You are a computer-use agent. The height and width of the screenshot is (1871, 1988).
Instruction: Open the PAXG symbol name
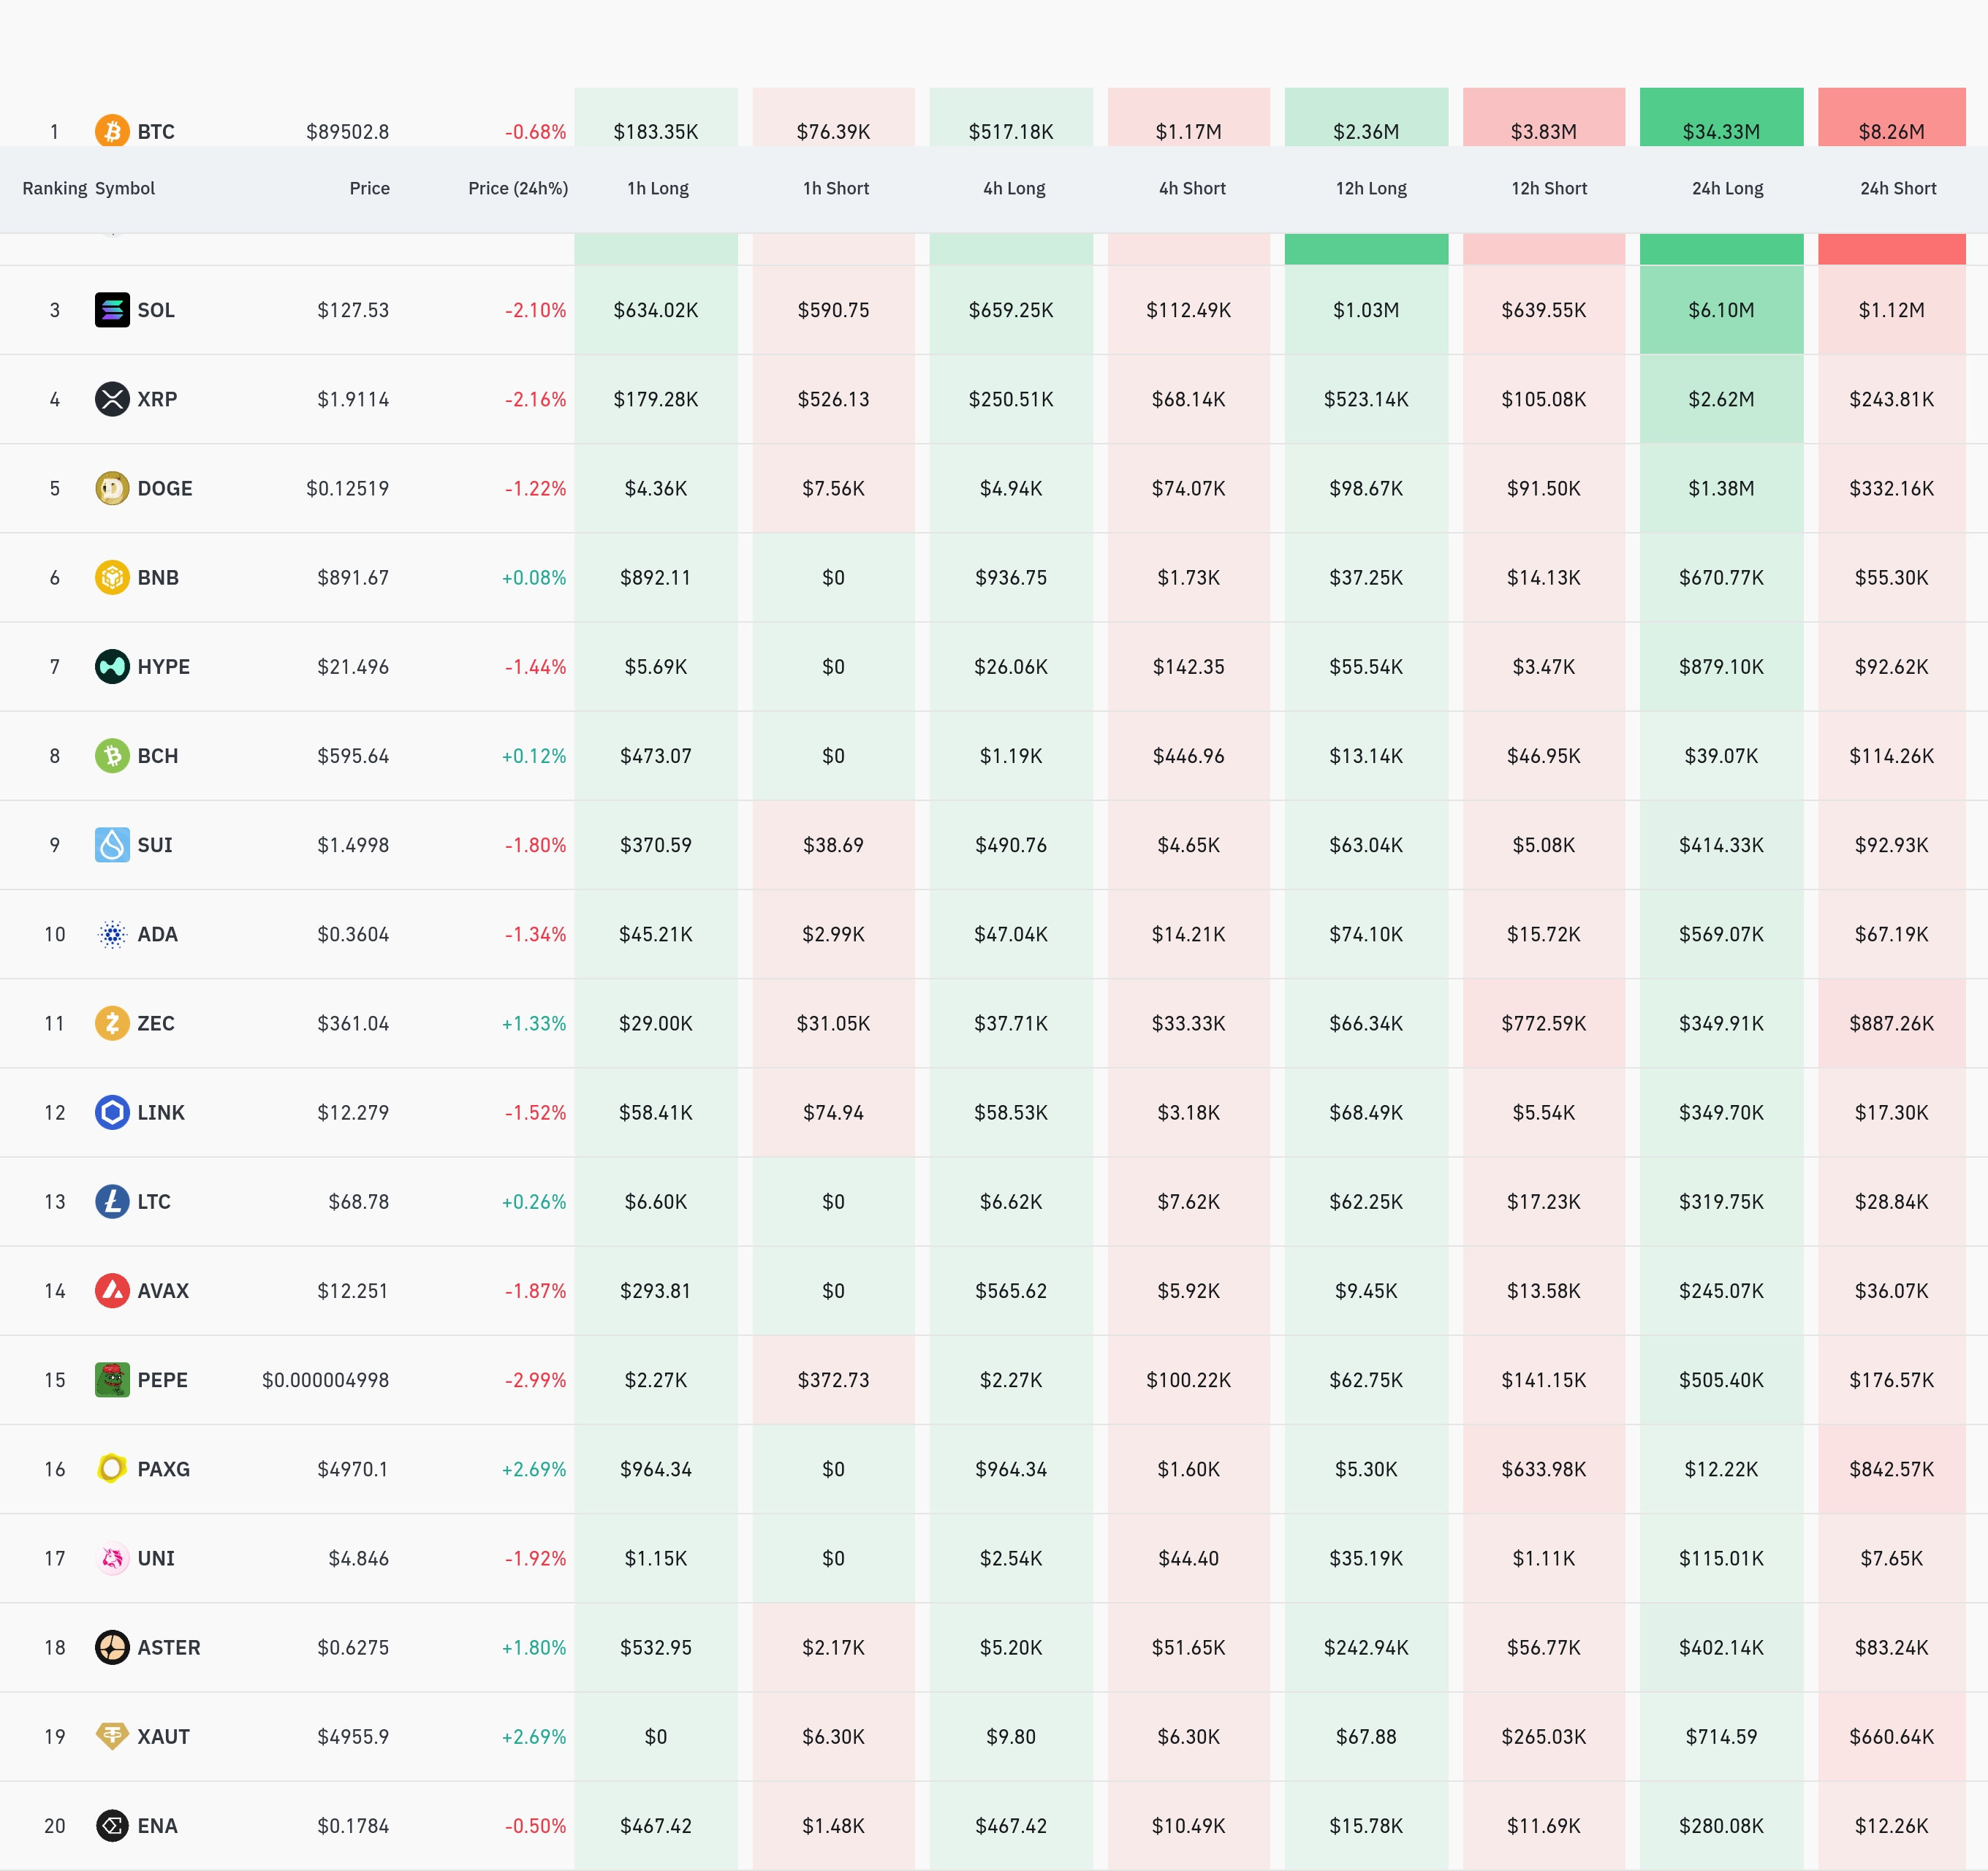163,1469
